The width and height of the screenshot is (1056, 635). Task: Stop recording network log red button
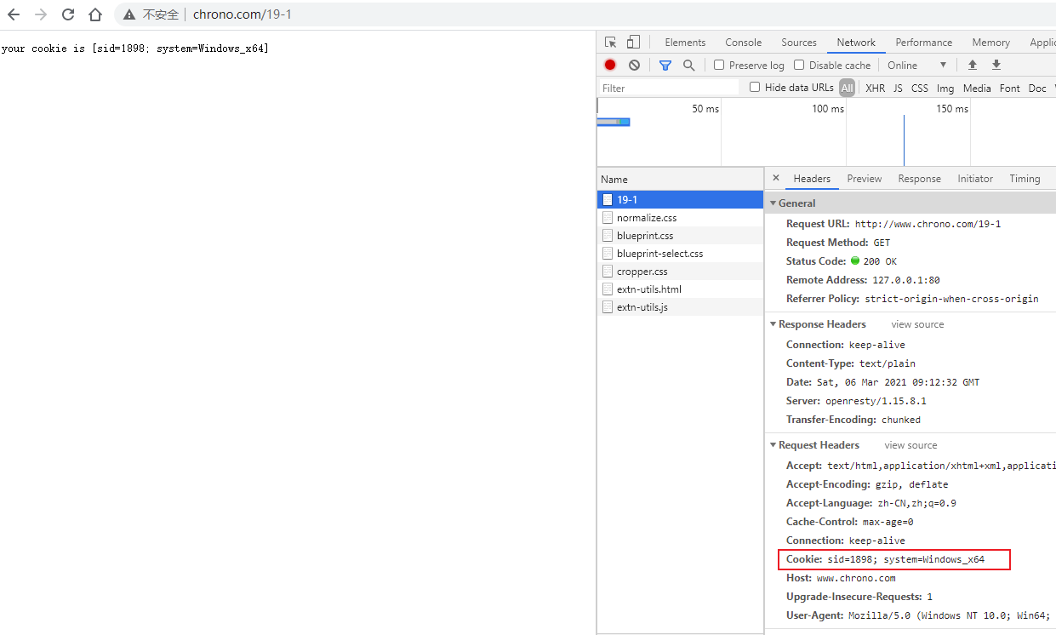[610, 66]
